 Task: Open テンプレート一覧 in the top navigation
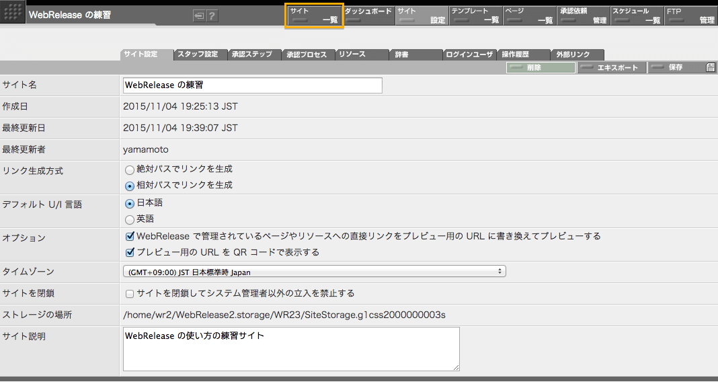click(x=475, y=15)
